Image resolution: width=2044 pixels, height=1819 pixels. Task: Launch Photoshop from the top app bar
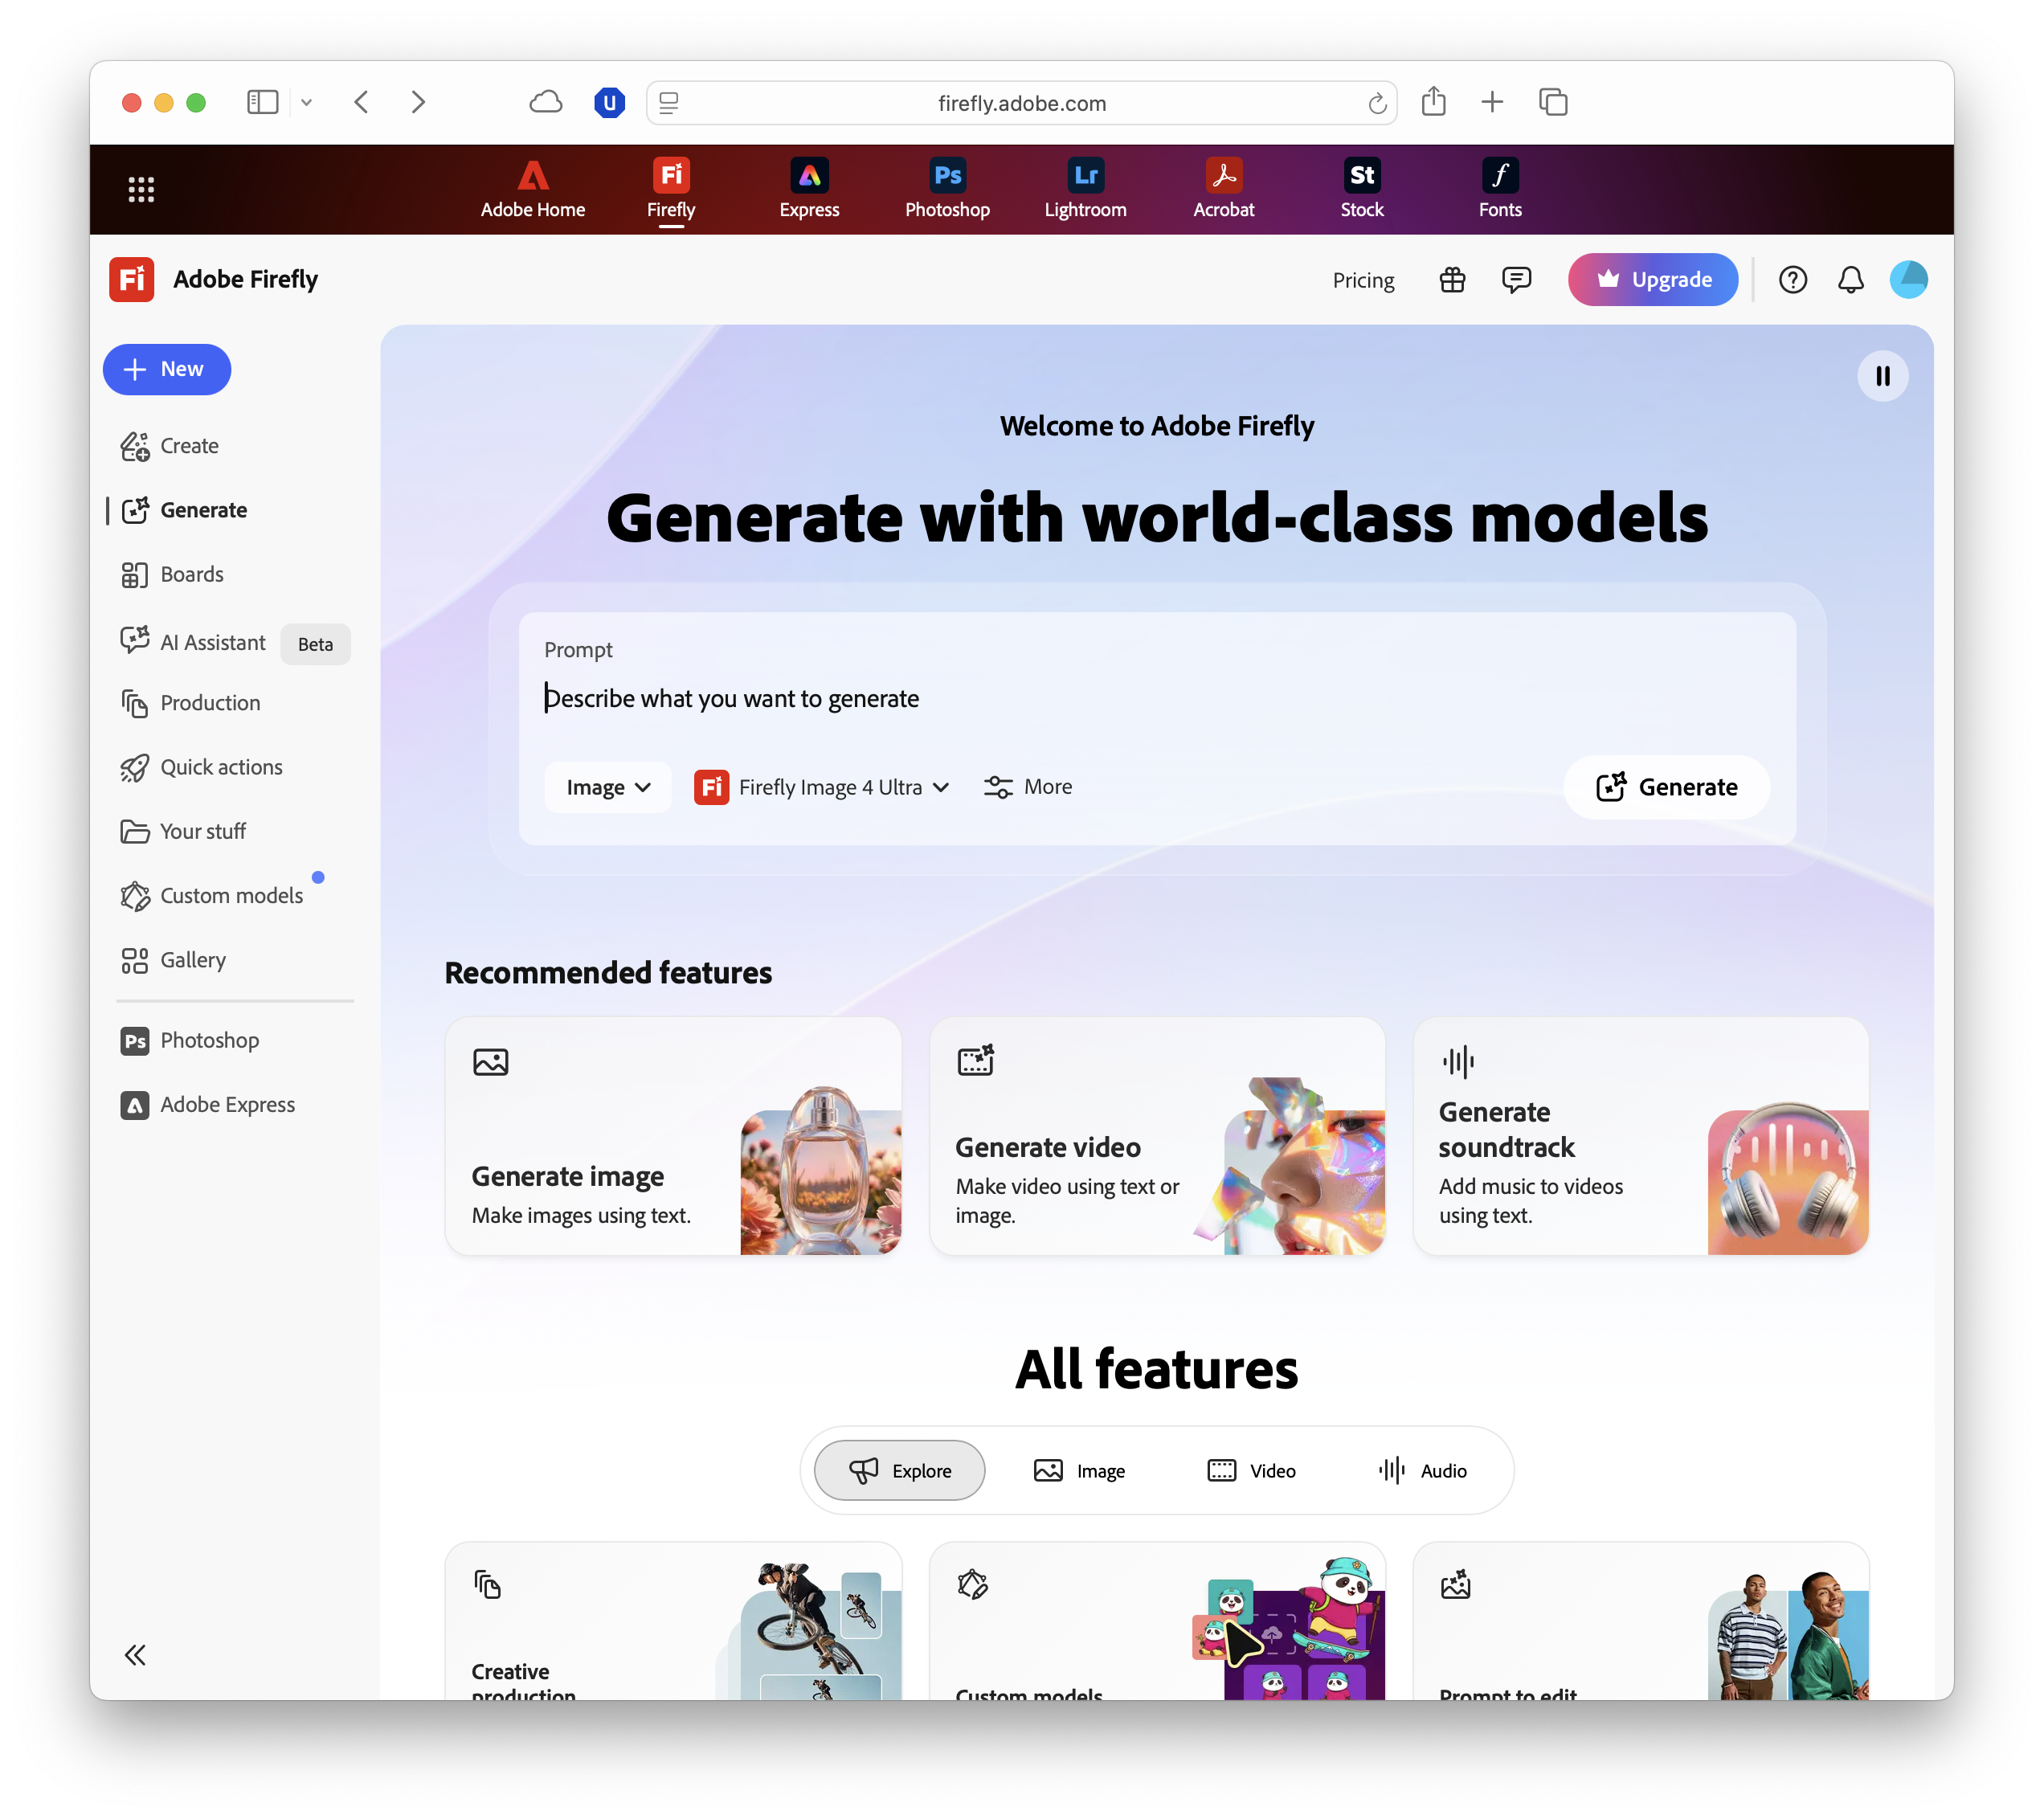coord(947,189)
